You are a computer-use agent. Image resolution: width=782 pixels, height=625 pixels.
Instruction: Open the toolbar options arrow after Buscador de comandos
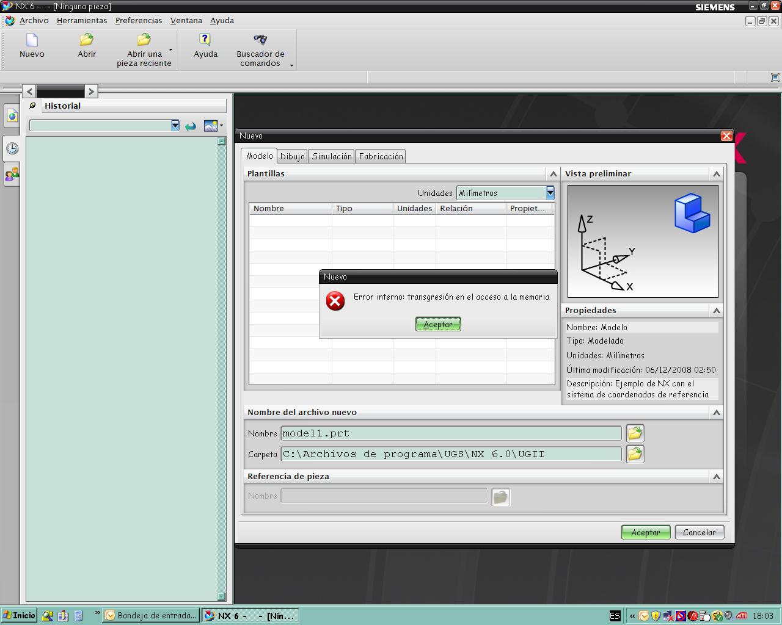coord(291,65)
